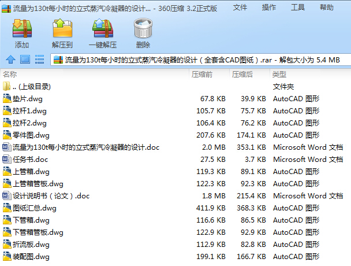This screenshot has height=266, width=351.
Task: Switch to detailed list view mode
Action: click(39, 60)
